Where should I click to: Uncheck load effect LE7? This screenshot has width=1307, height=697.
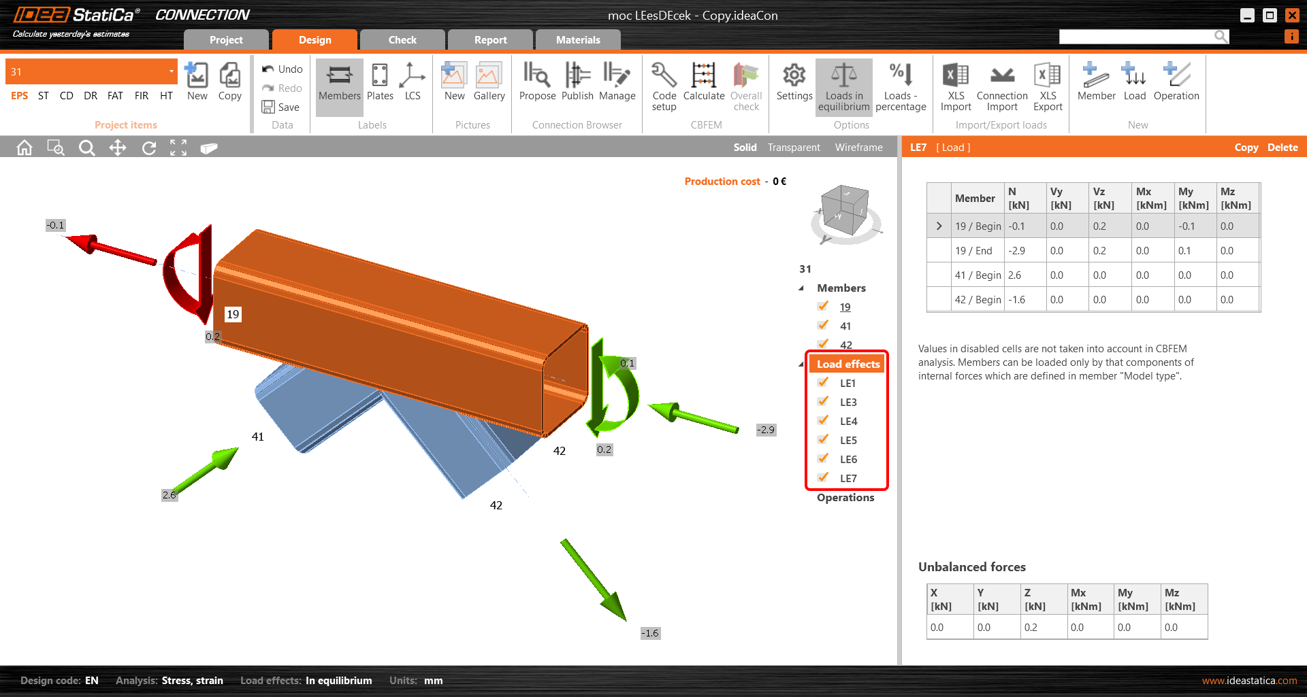(x=823, y=477)
